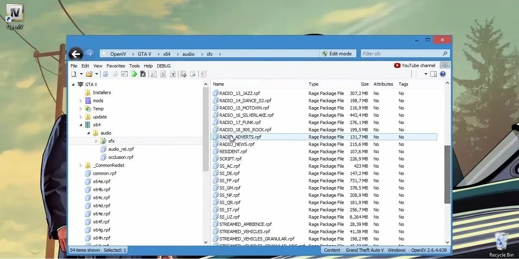The height and width of the screenshot is (259, 519).
Task: Collapse the audio folder in tree
Action: point(88,133)
